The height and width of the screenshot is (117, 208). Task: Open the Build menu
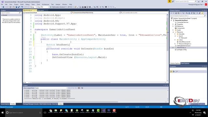point(22,4)
